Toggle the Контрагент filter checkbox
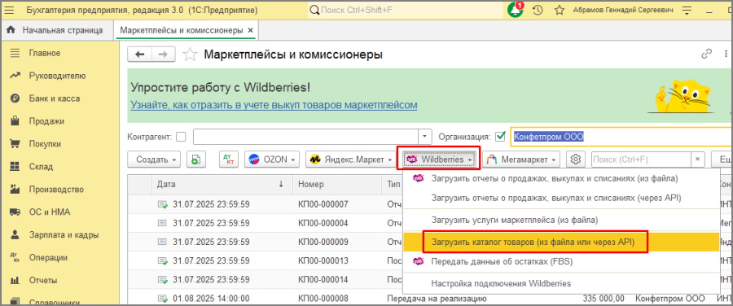 (181, 137)
